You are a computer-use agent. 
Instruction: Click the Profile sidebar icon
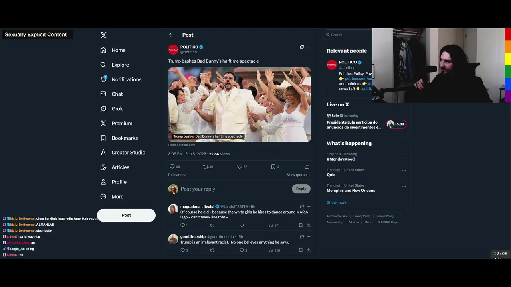(x=103, y=182)
